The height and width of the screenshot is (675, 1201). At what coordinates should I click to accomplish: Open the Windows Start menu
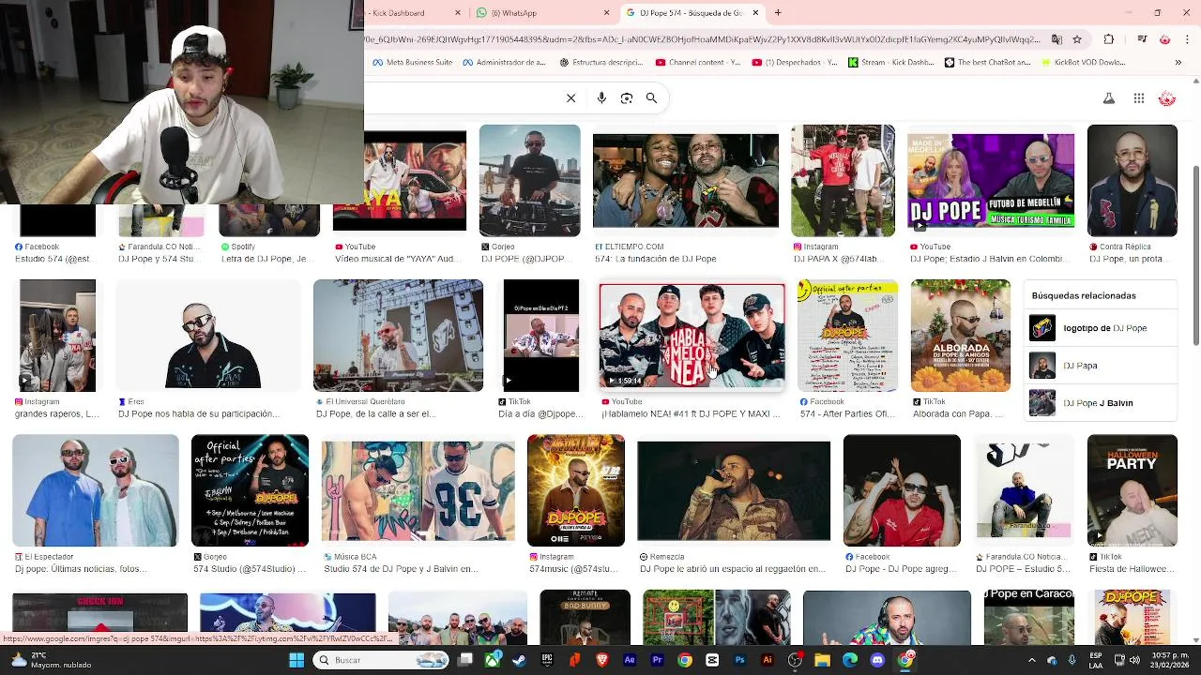pyautogui.click(x=296, y=660)
